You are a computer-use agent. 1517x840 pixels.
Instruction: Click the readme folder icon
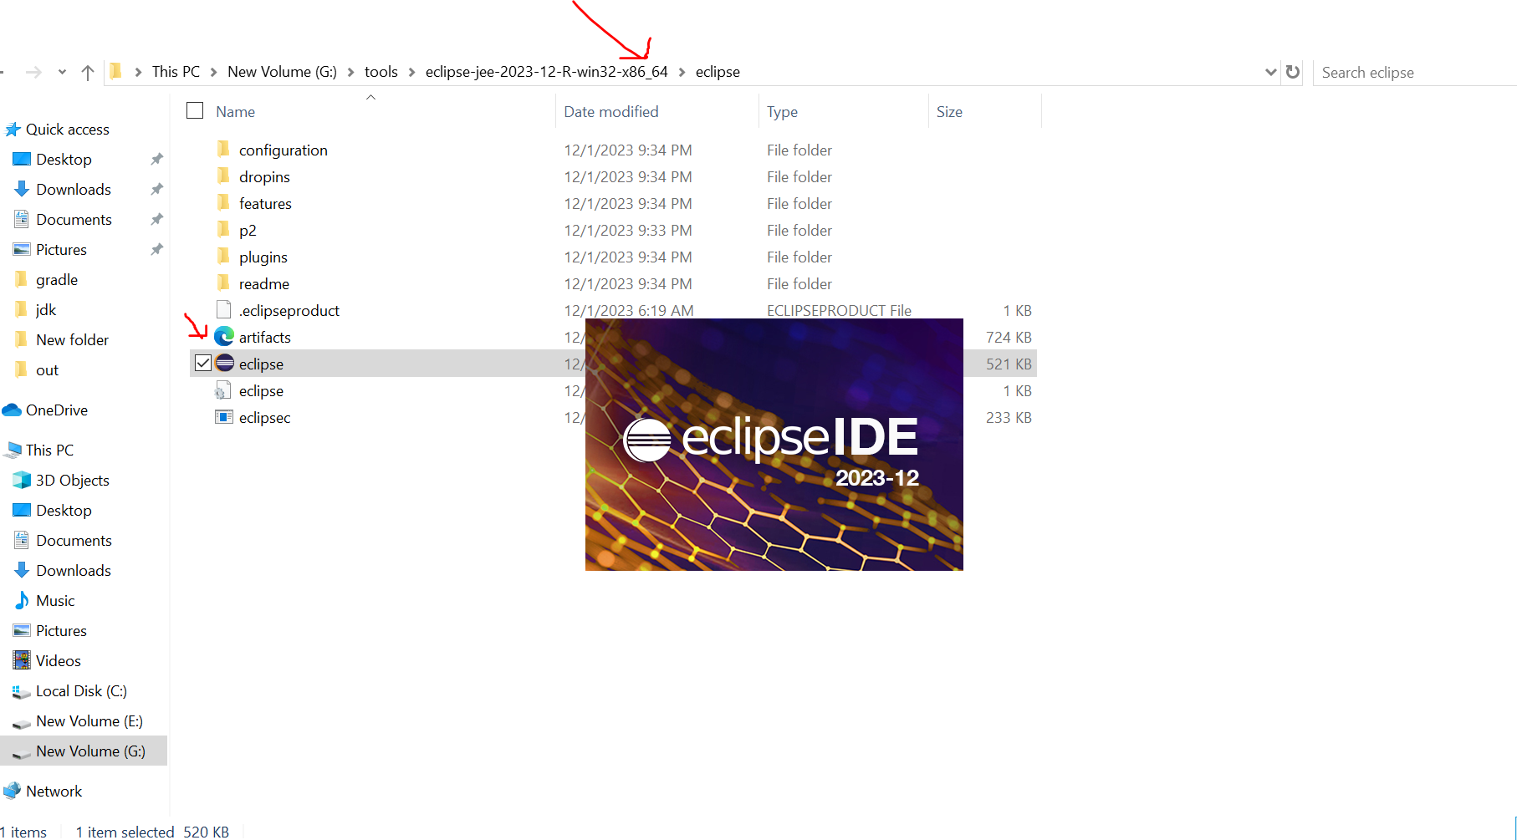[223, 283]
